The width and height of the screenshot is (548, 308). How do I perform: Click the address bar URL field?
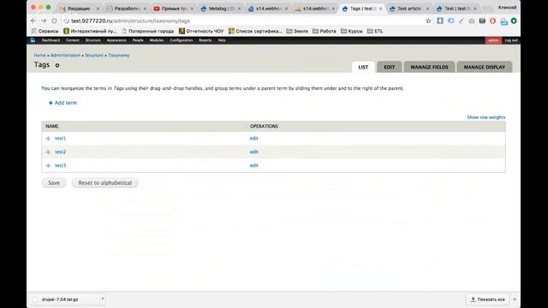point(245,21)
